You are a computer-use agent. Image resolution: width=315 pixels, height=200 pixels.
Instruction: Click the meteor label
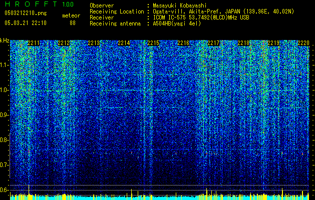[71, 15]
